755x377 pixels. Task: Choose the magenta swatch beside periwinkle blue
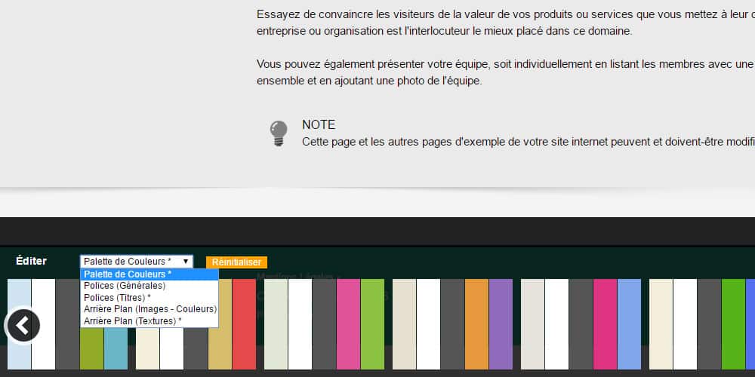pyautogui.click(x=606, y=324)
